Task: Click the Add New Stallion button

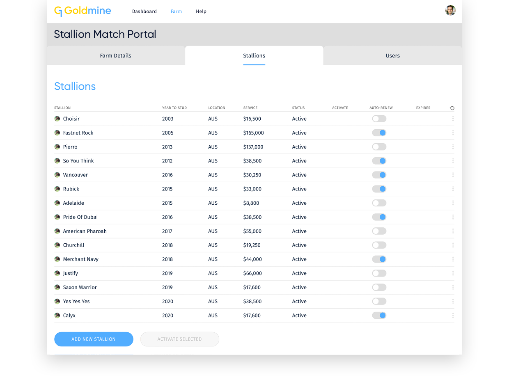Action: [x=94, y=339]
